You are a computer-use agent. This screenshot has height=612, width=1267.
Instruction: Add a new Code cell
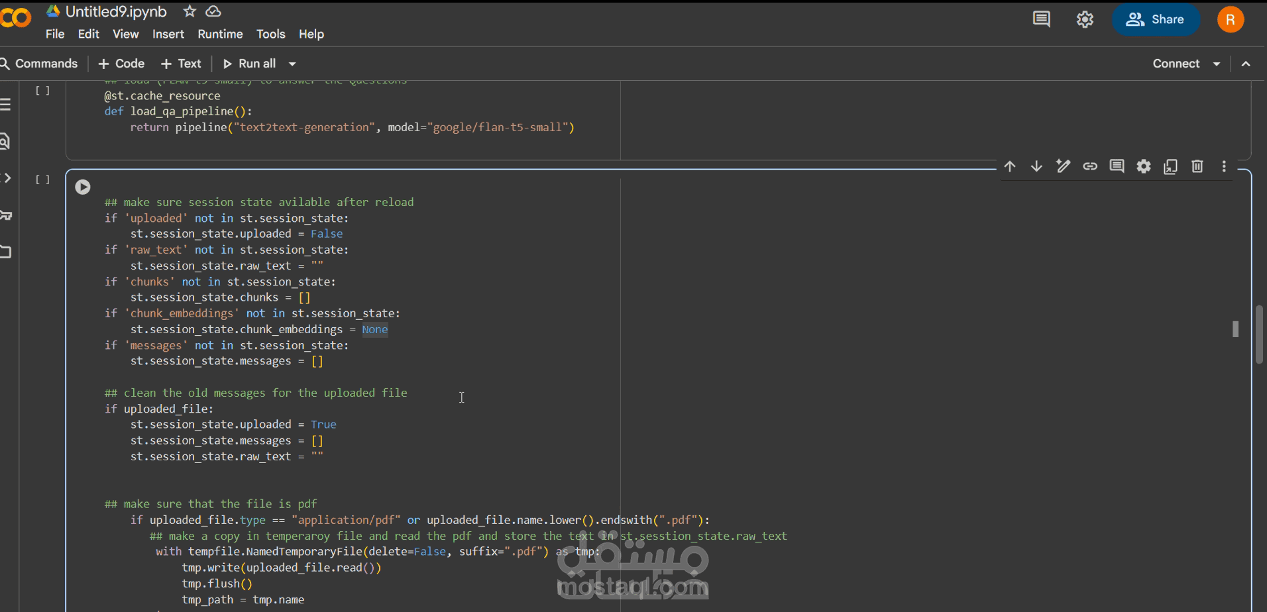pyautogui.click(x=121, y=64)
